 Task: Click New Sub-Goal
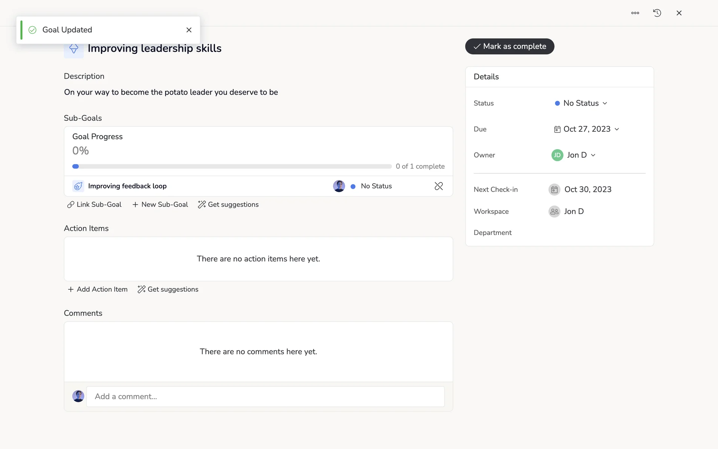160,205
